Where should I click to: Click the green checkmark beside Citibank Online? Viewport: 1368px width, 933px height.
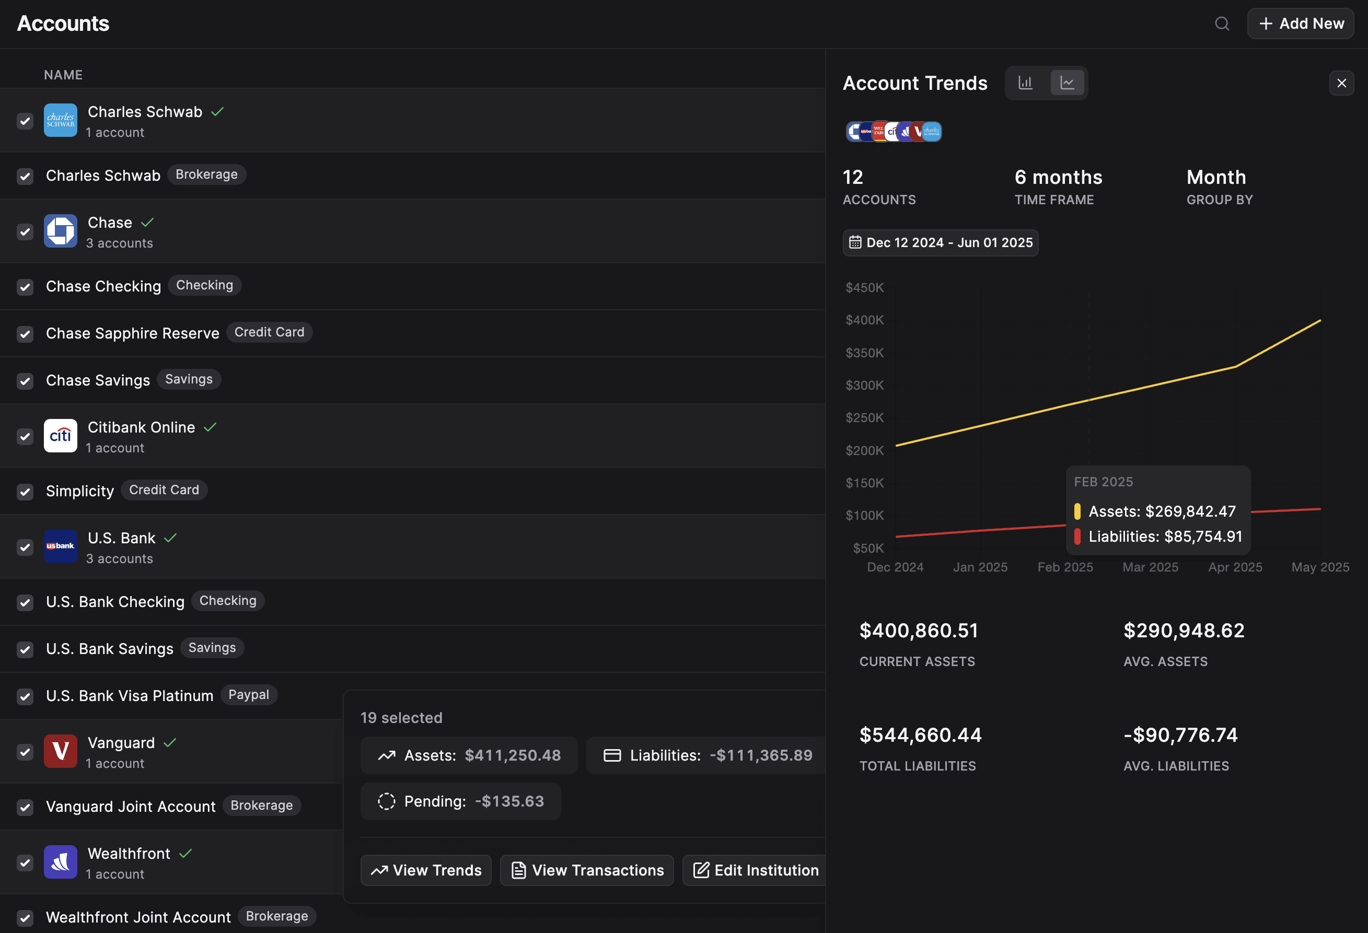click(210, 427)
